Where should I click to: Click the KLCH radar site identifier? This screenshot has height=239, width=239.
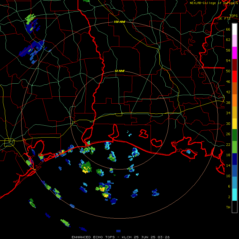click(127, 237)
